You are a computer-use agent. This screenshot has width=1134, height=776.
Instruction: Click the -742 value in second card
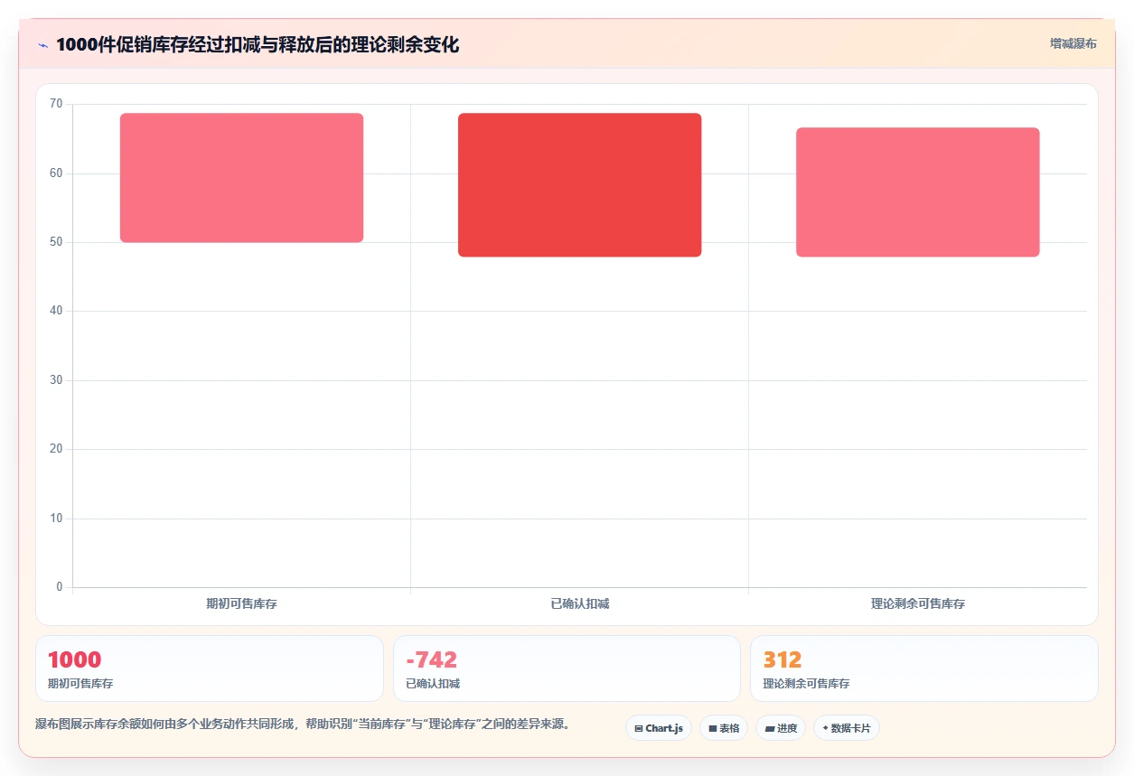click(431, 659)
